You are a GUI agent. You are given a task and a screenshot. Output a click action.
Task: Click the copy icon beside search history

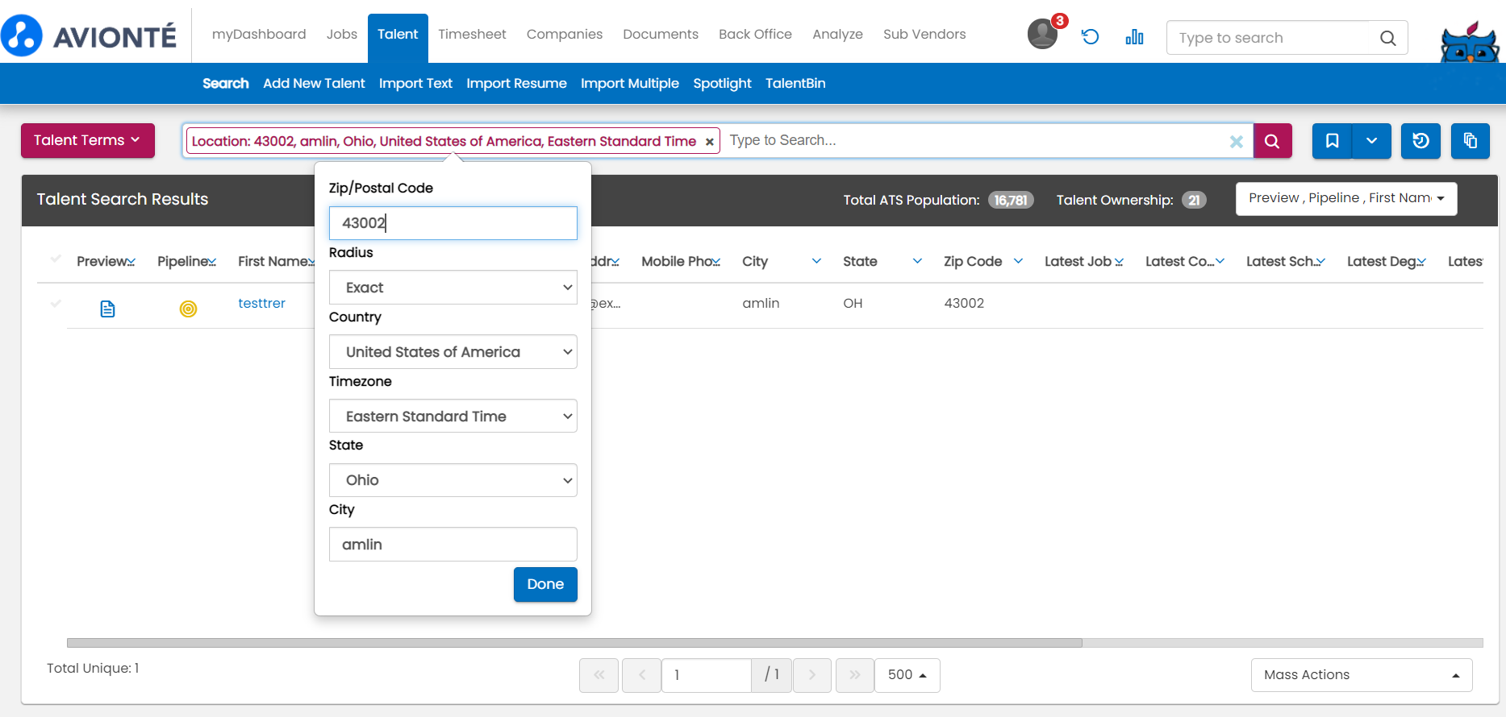1470,141
